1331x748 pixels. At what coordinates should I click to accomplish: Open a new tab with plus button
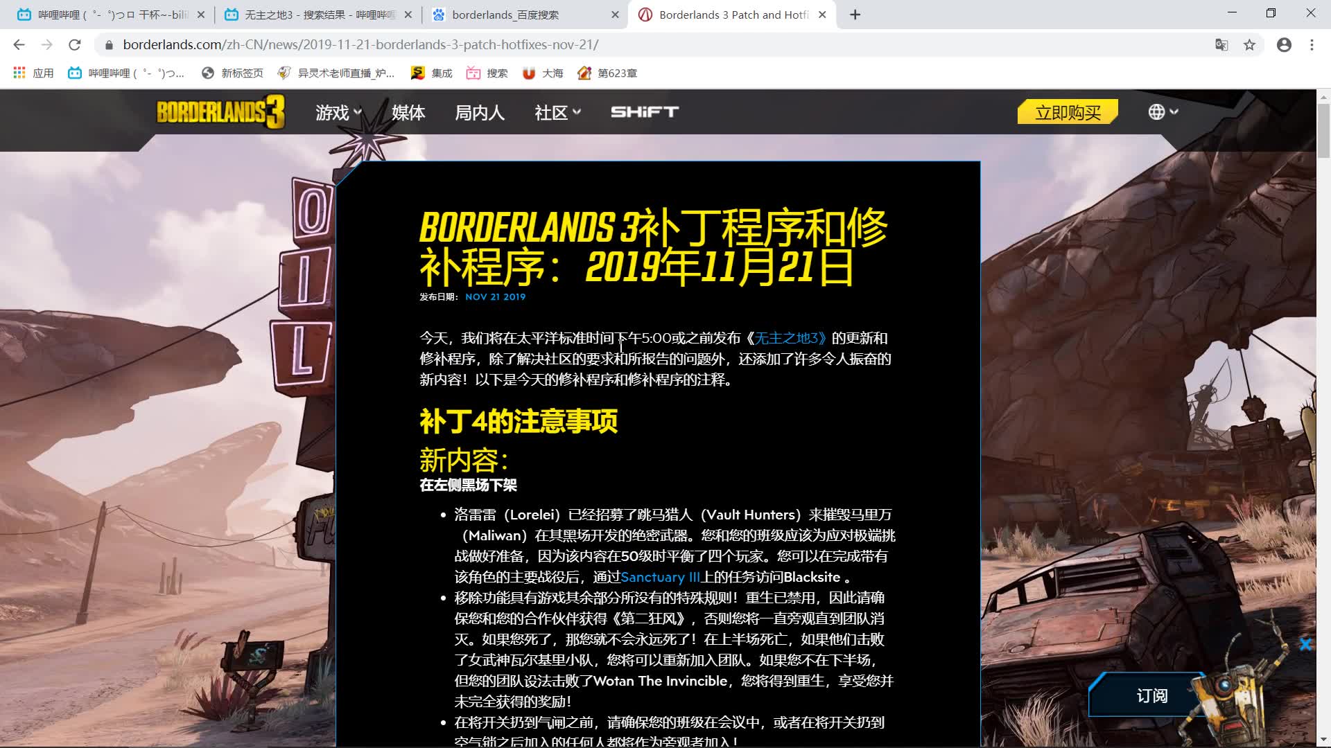pos(855,15)
